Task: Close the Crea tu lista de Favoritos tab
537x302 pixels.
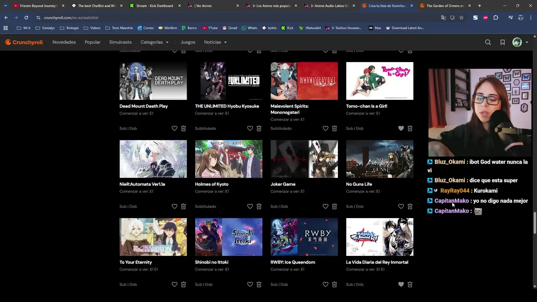Action: click(411, 6)
